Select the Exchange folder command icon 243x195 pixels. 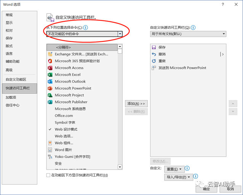(x=50, y=54)
